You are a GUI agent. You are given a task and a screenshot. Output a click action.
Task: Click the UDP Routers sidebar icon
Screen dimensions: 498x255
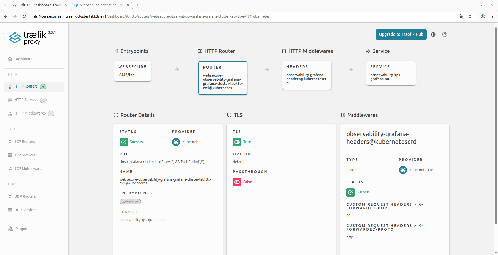point(10,196)
